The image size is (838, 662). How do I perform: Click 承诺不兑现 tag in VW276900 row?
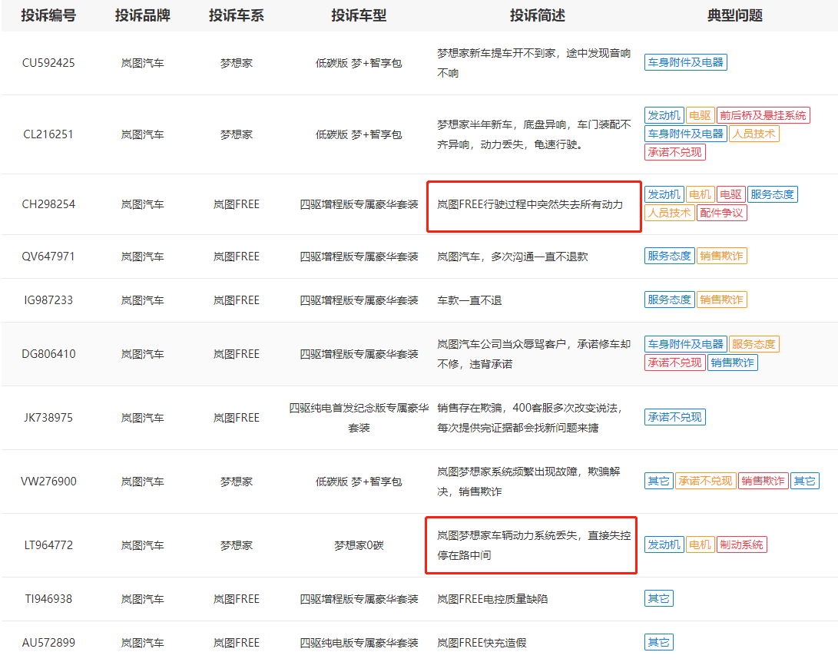pyautogui.click(x=706, y=481)
